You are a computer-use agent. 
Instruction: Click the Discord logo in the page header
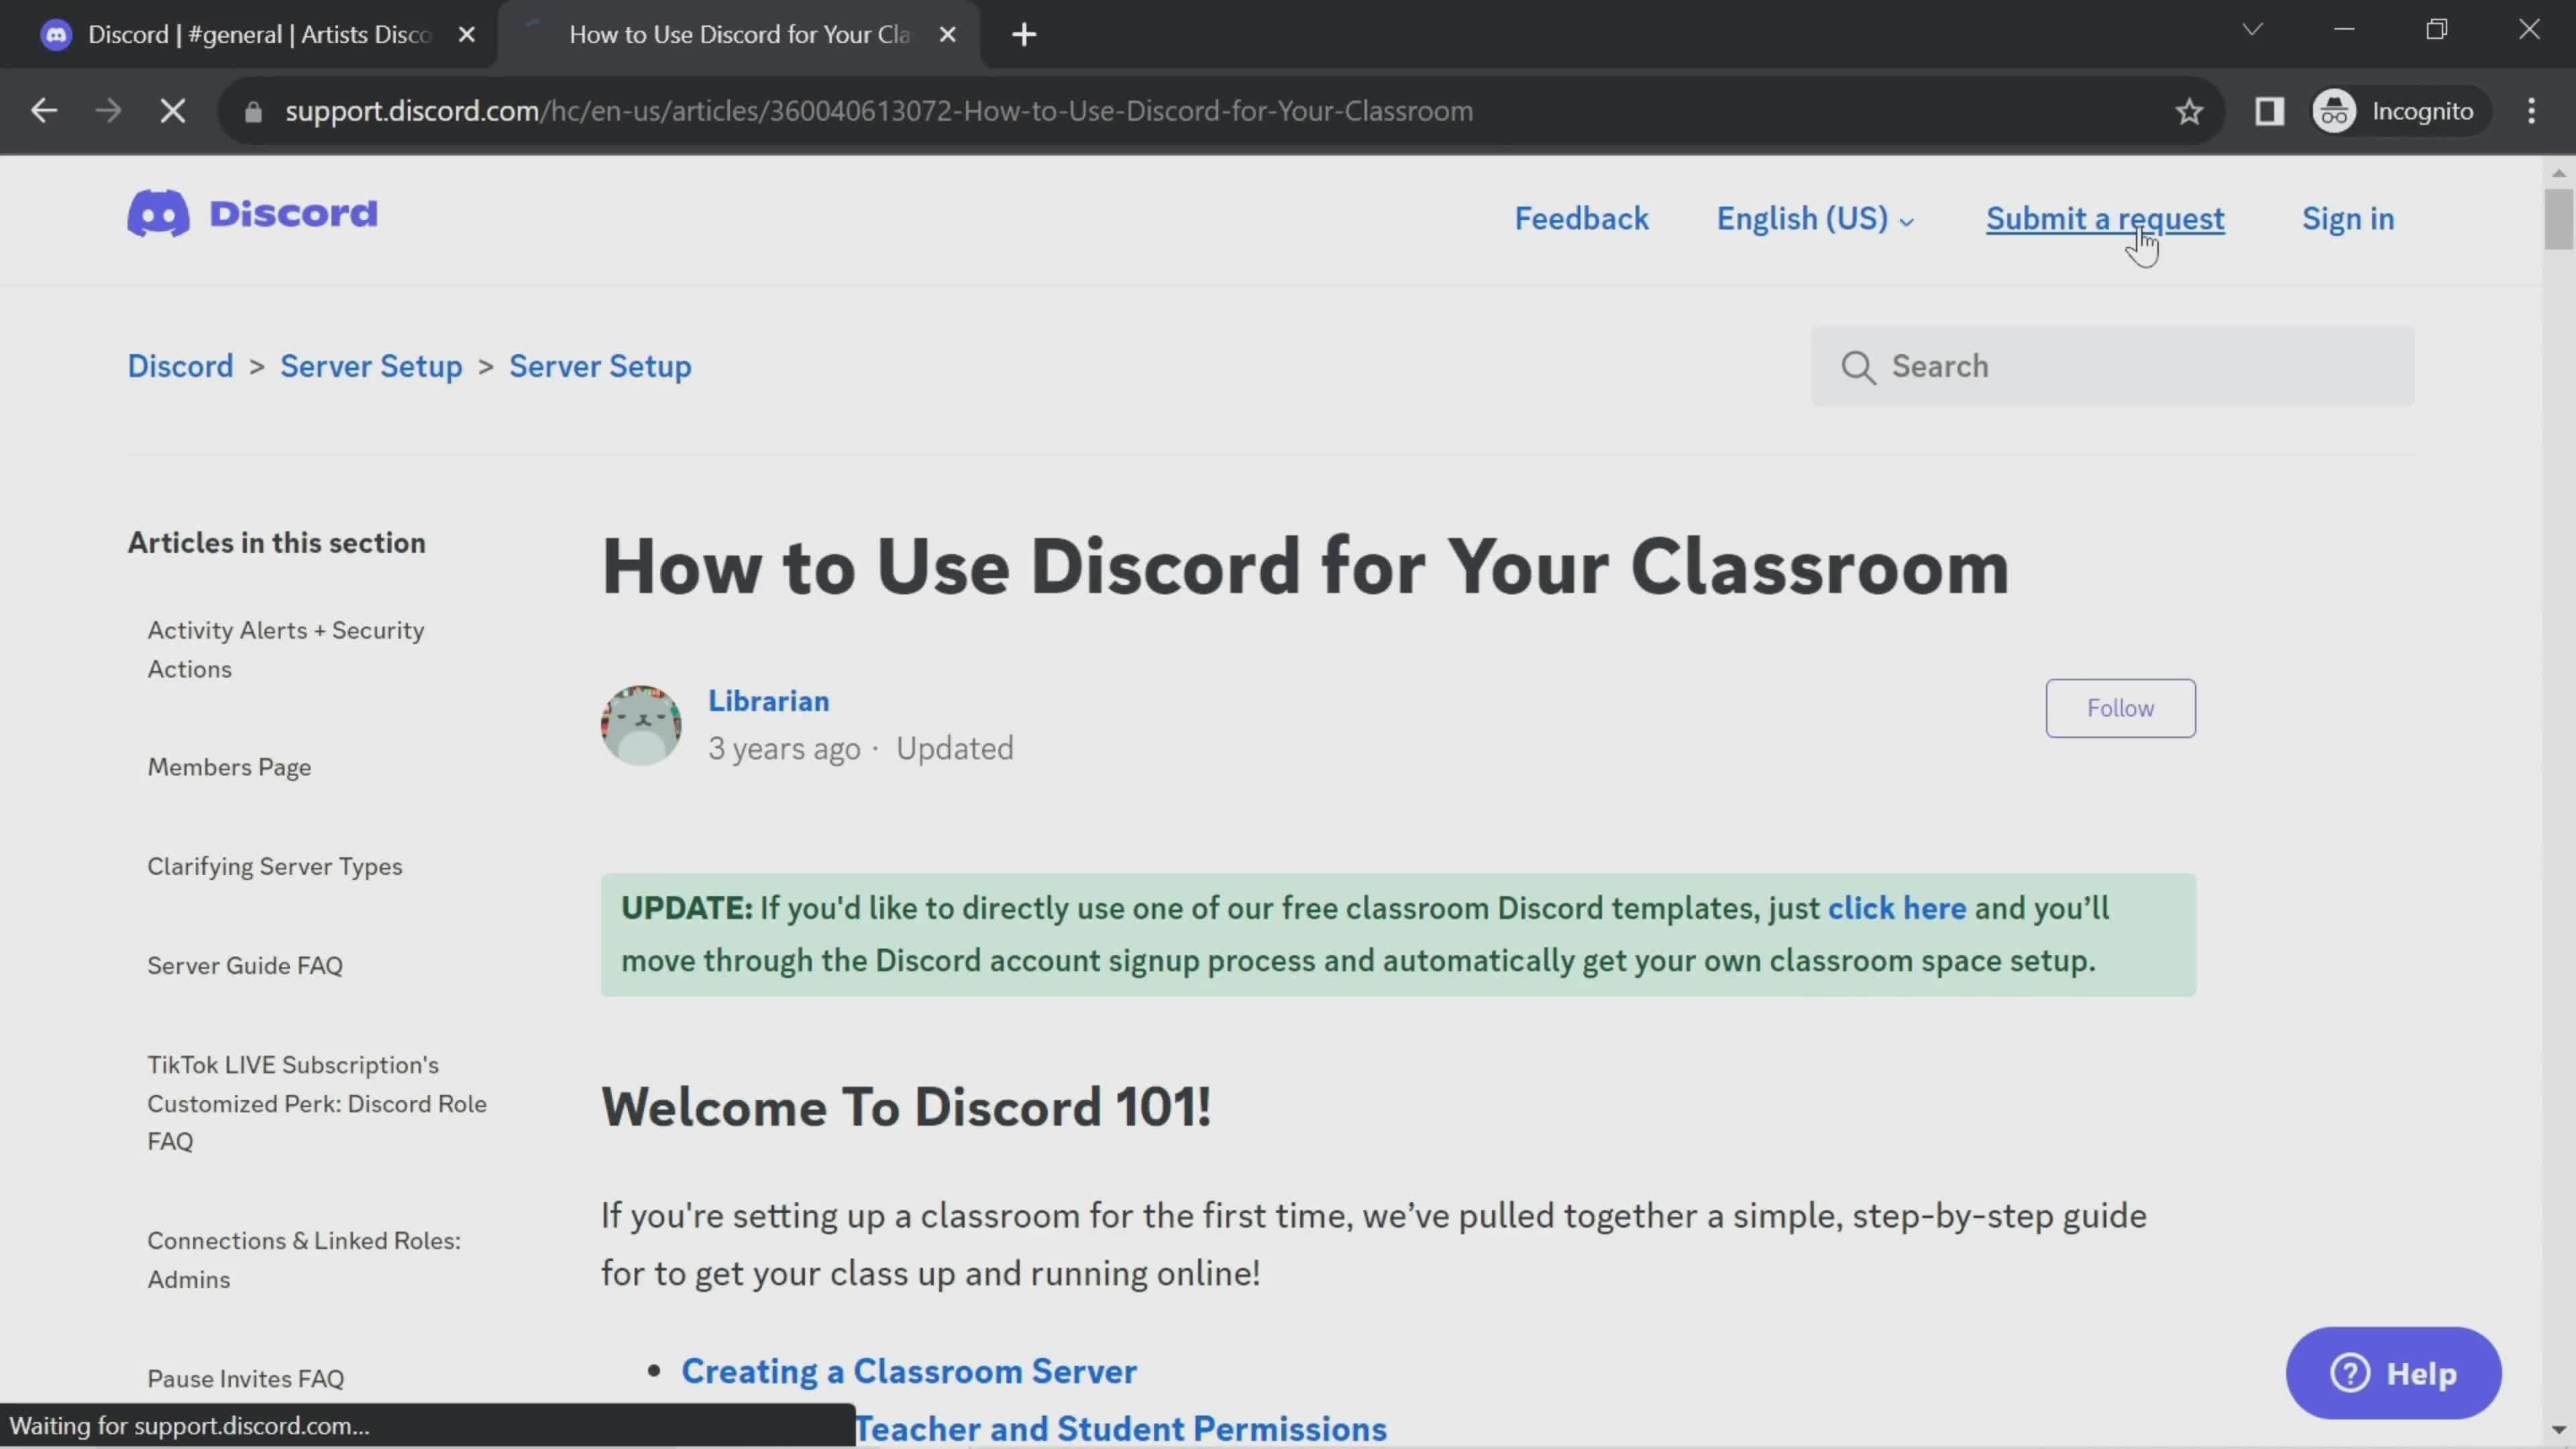(252, 214)
